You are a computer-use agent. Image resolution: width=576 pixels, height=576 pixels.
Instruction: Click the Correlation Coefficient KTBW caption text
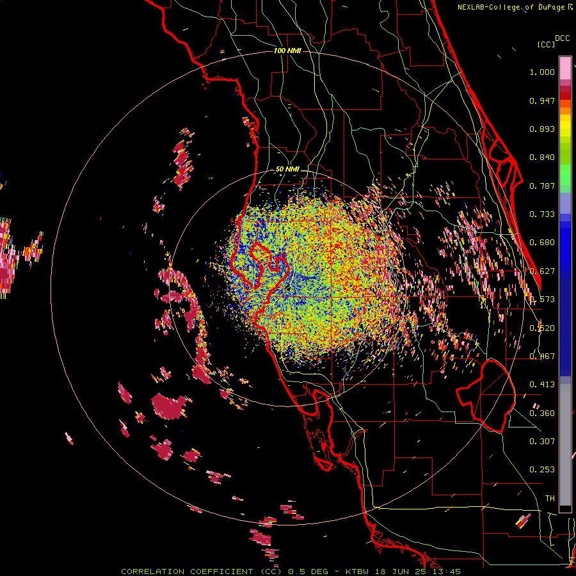[291, 572]
